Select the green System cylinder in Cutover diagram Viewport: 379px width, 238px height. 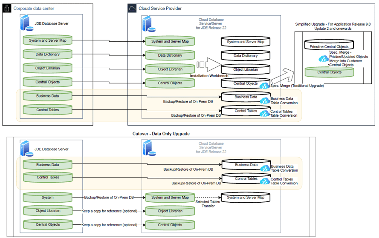tap(48, 197)
